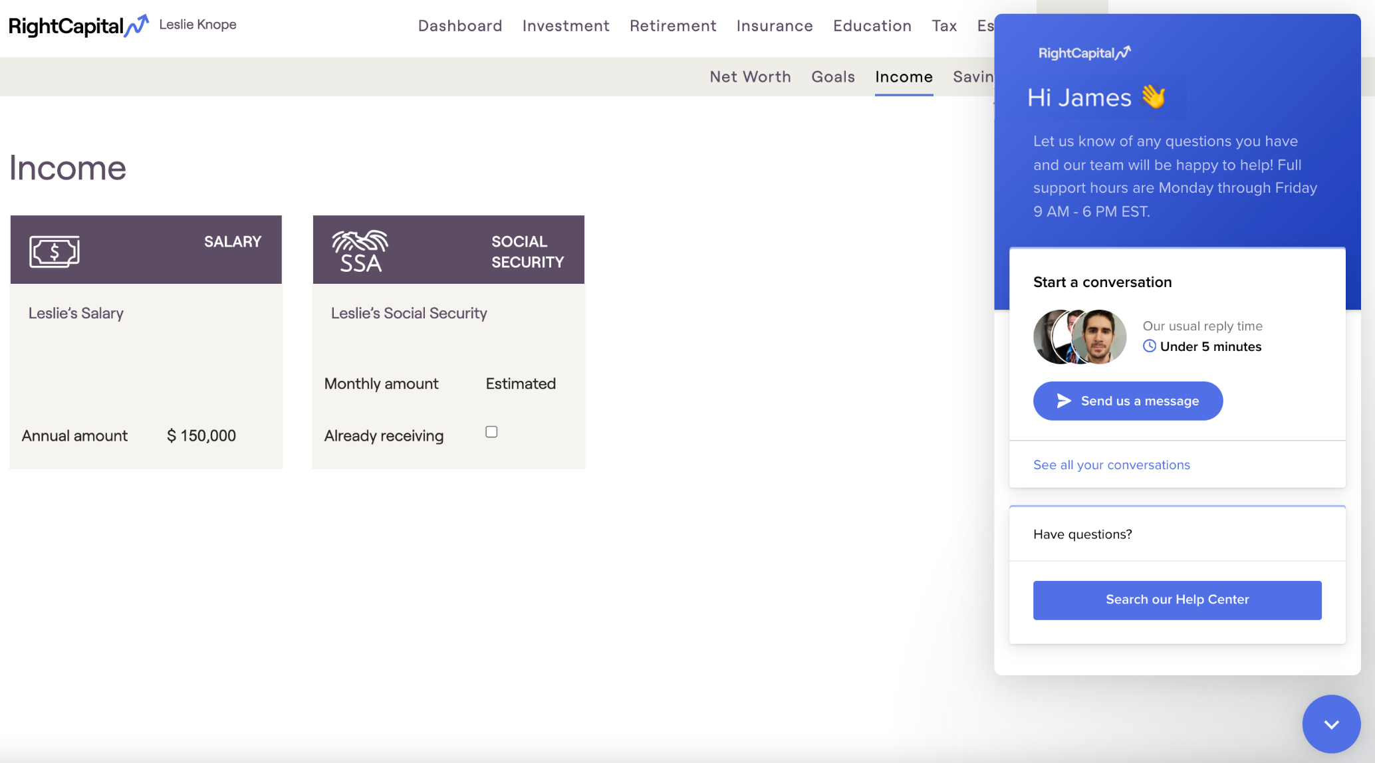
Task: Edit the annual salary amount field
Action: tap(201, 435)
